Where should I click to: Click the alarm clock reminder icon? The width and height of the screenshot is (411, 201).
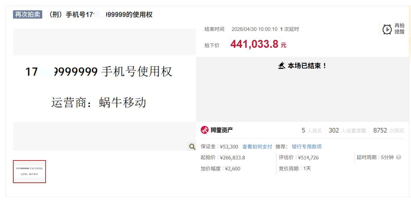click(387, 29)
